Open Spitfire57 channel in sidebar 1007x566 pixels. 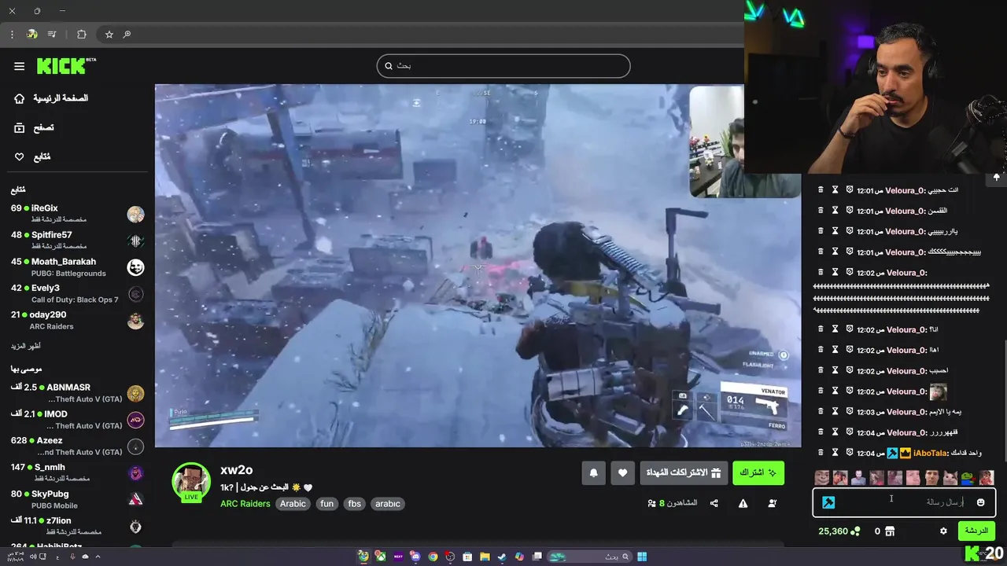(77, 241)
